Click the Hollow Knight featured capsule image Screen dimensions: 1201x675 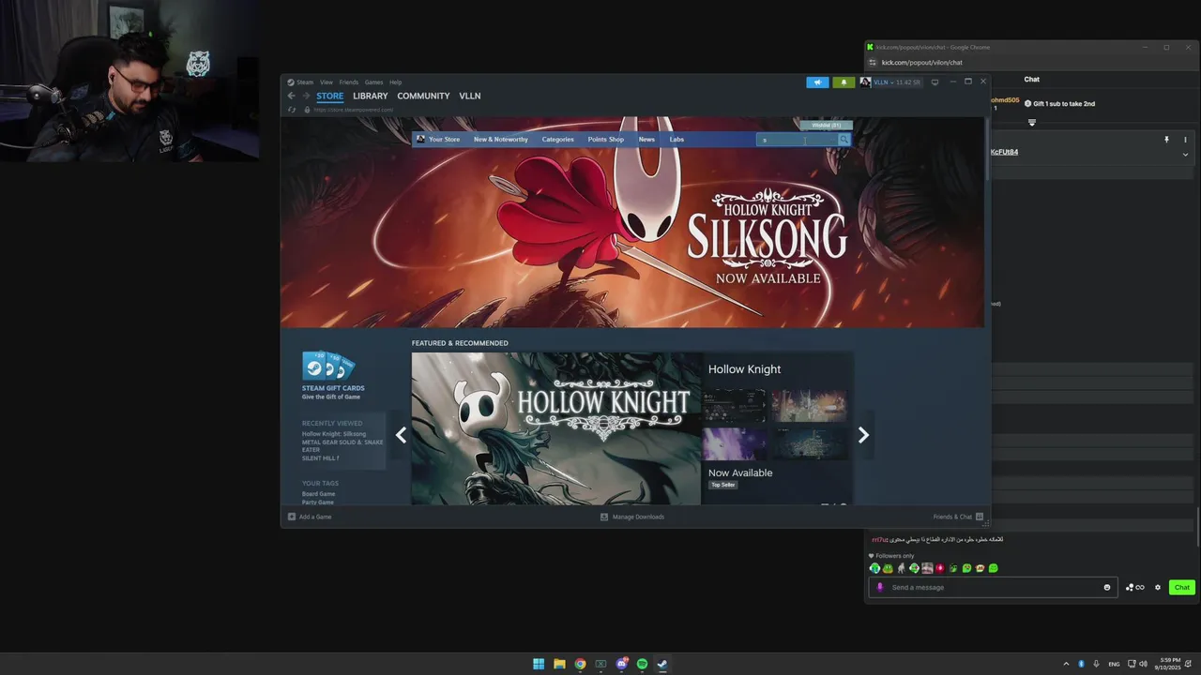click(556, 428)
